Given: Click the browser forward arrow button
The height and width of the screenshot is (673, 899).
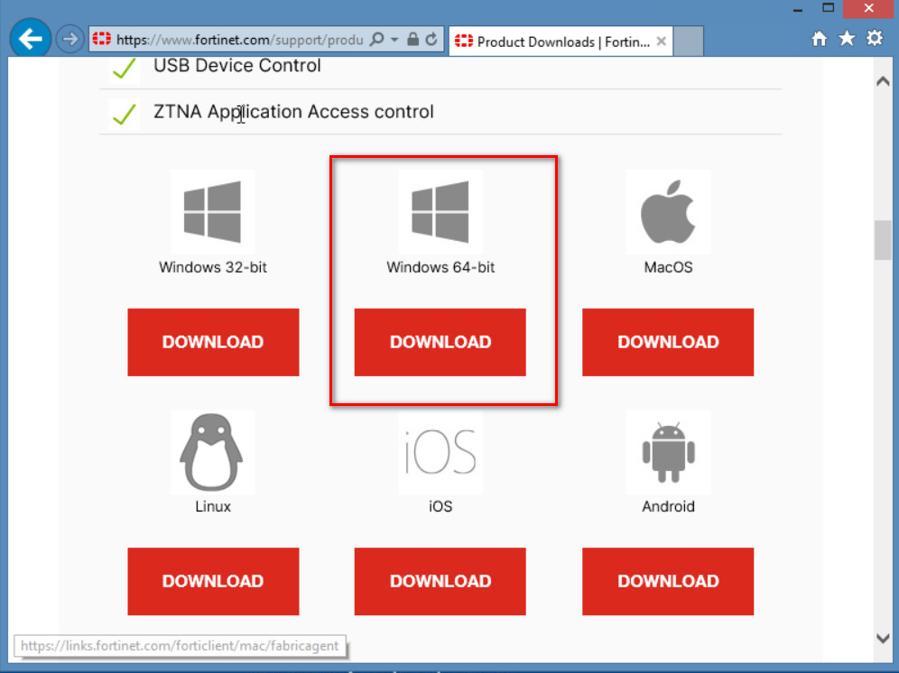Looking at the screenshot, I should [70, 40].
